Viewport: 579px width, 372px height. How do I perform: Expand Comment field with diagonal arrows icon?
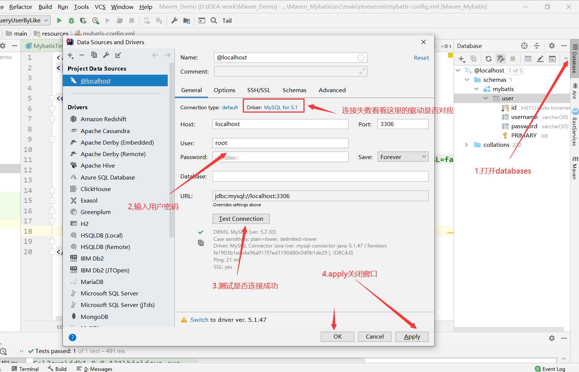pyautogui.click(x=362, y=71)
